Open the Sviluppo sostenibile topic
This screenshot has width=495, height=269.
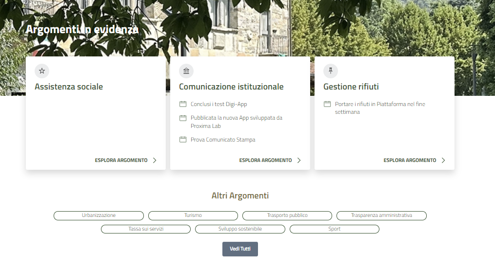(240, 229)
